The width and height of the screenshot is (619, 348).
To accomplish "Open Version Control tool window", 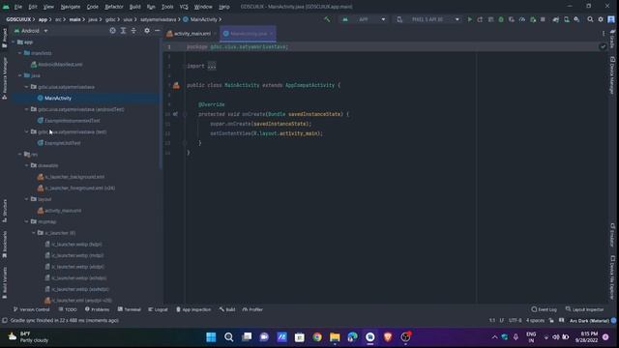I will pyautogui.click(x=32, y=309).
